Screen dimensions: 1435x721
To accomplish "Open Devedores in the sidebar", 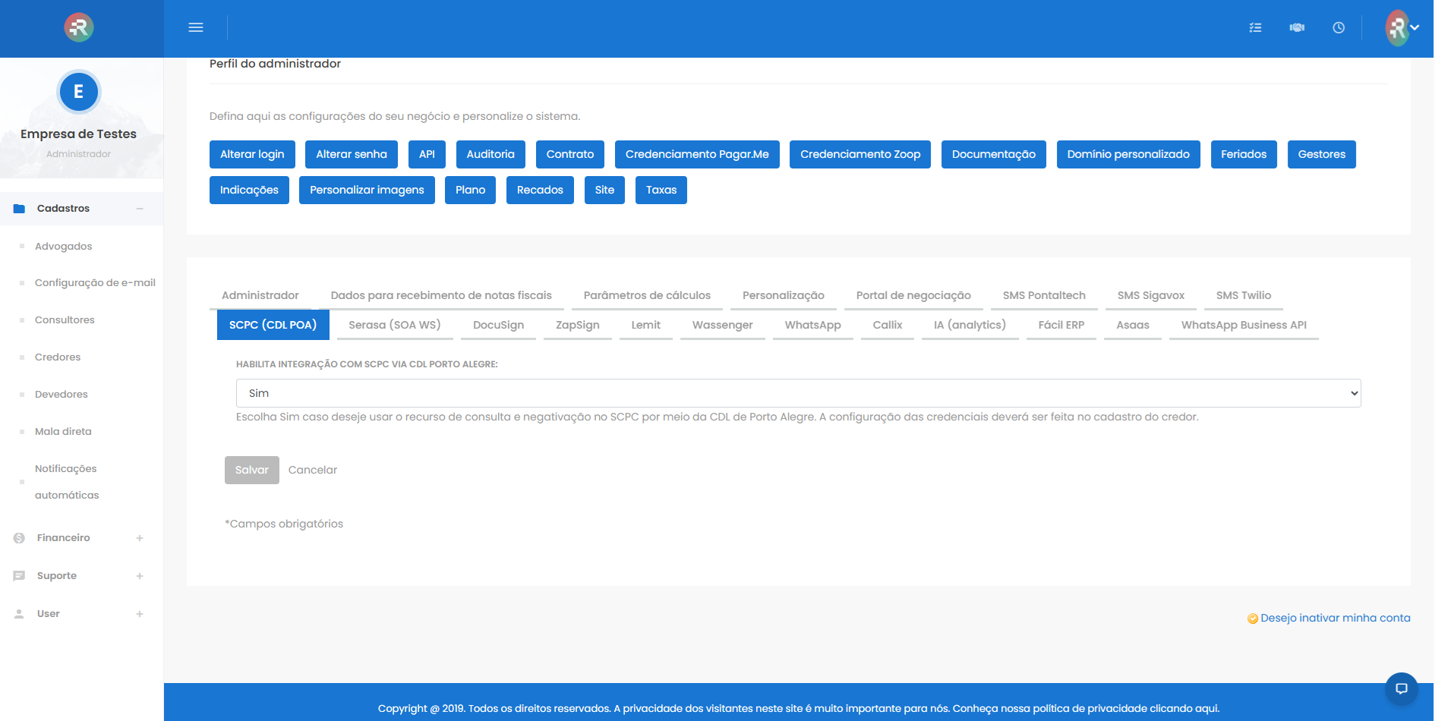I will 61,394.
